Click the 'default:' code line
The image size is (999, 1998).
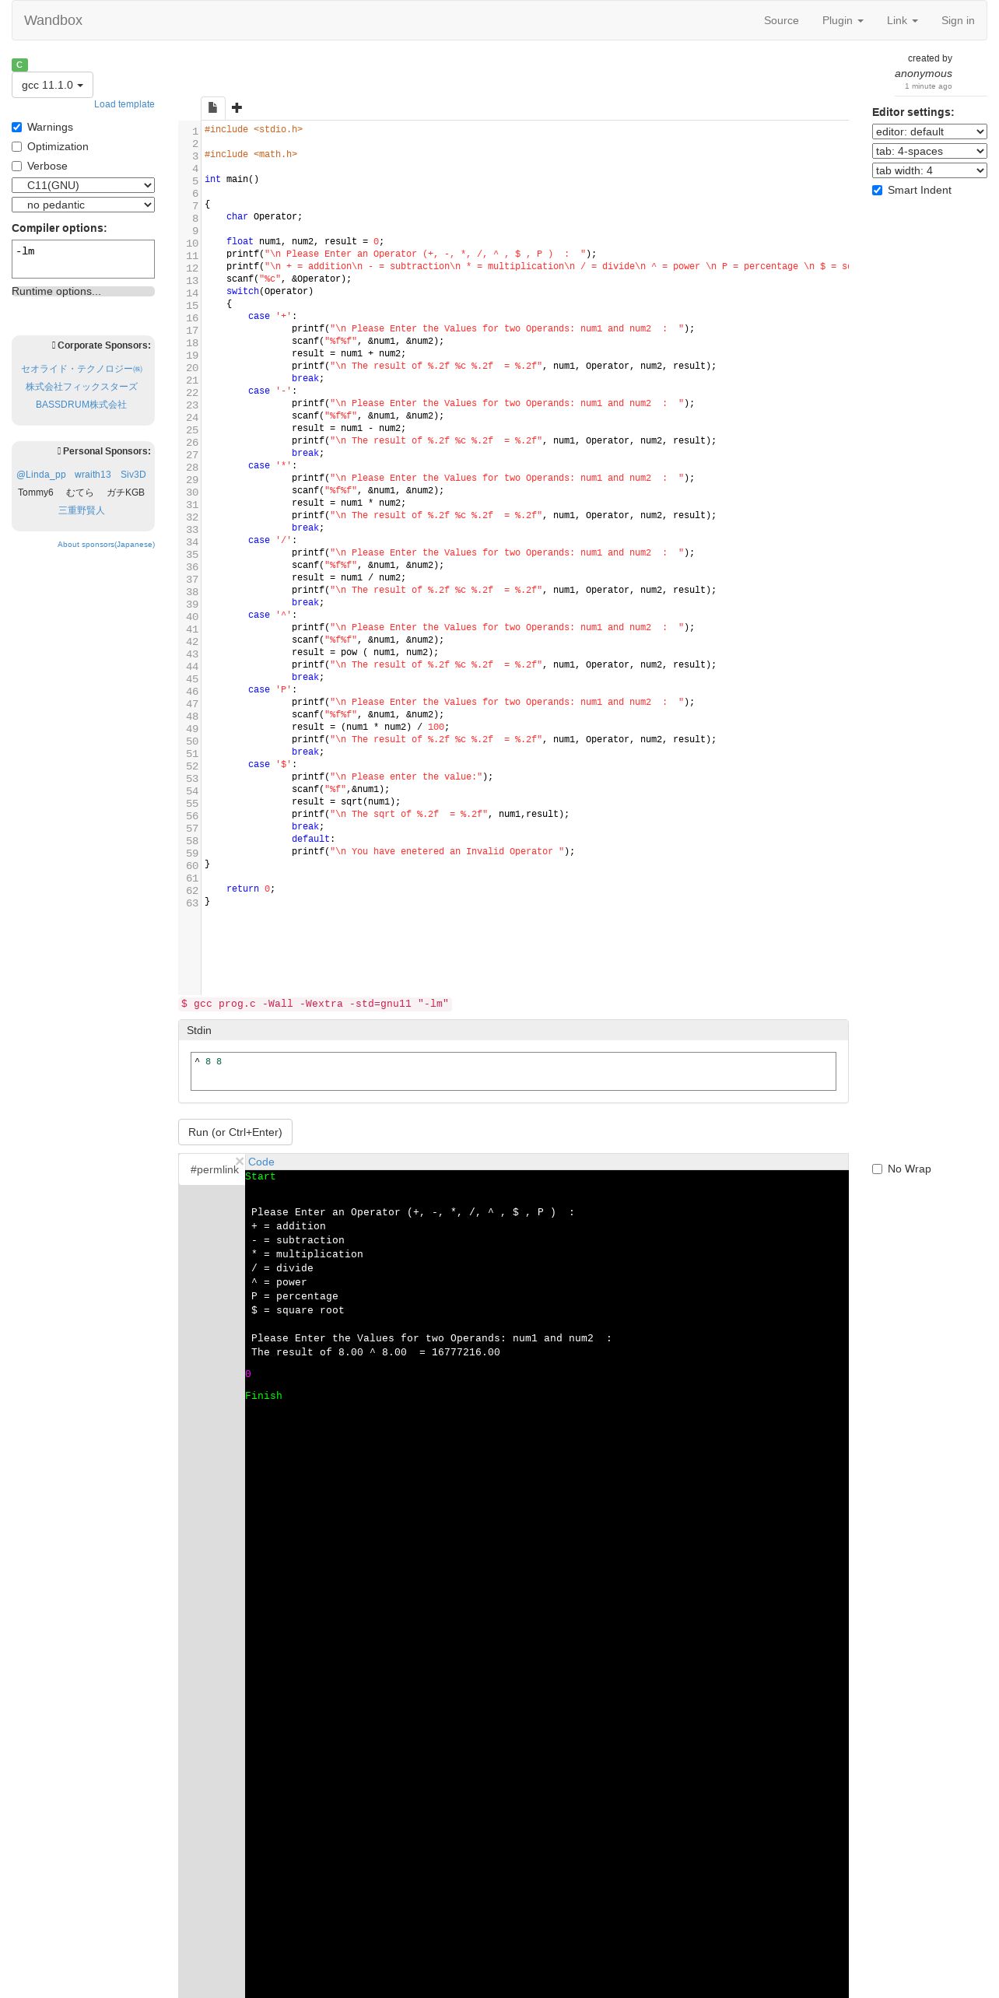314,839
